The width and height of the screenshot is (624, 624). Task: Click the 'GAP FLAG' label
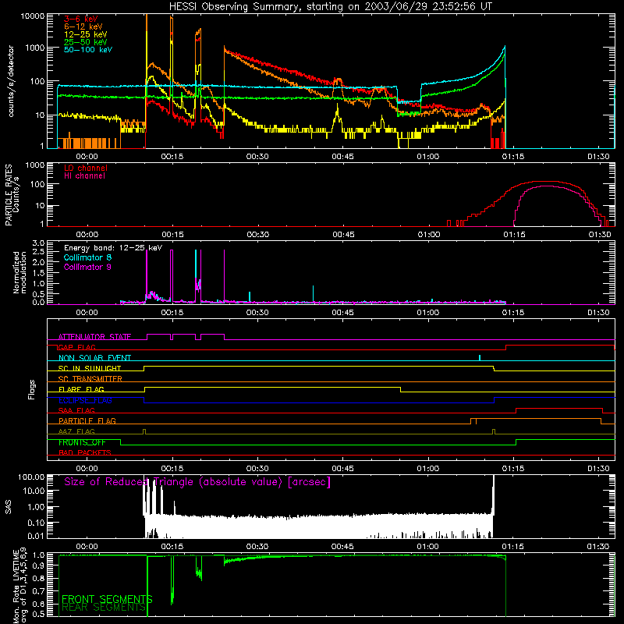tap(76, 347)
